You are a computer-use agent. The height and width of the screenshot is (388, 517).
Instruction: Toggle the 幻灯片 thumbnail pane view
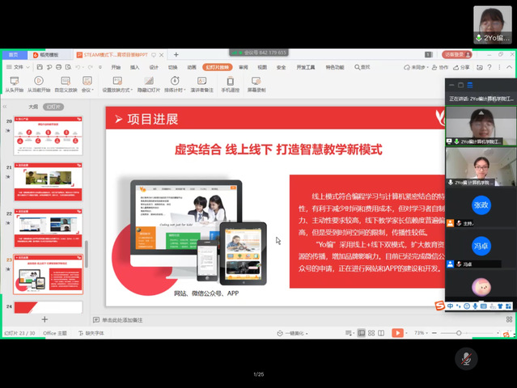click(x=54, y=106)
